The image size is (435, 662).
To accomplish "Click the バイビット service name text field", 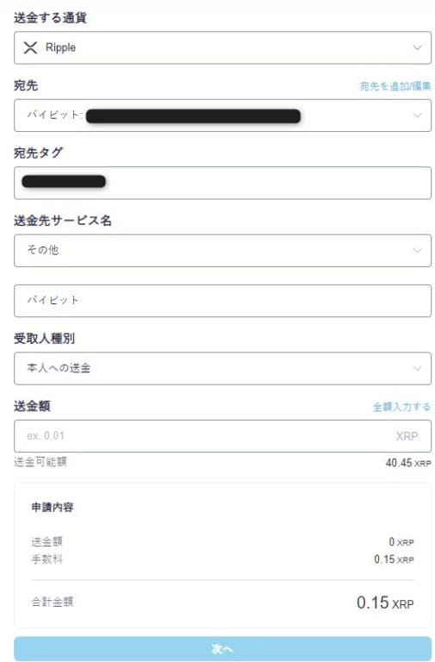I will point(222,301).
